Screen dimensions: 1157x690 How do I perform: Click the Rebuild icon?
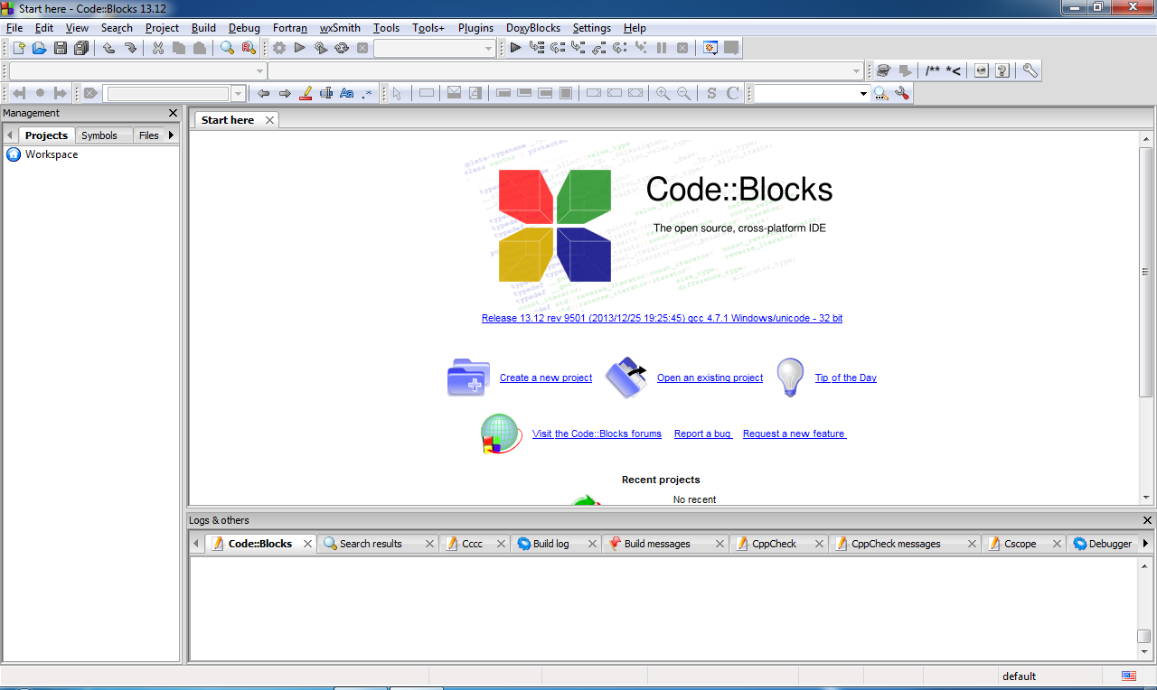pyautogui.click(x=342, y=48)
